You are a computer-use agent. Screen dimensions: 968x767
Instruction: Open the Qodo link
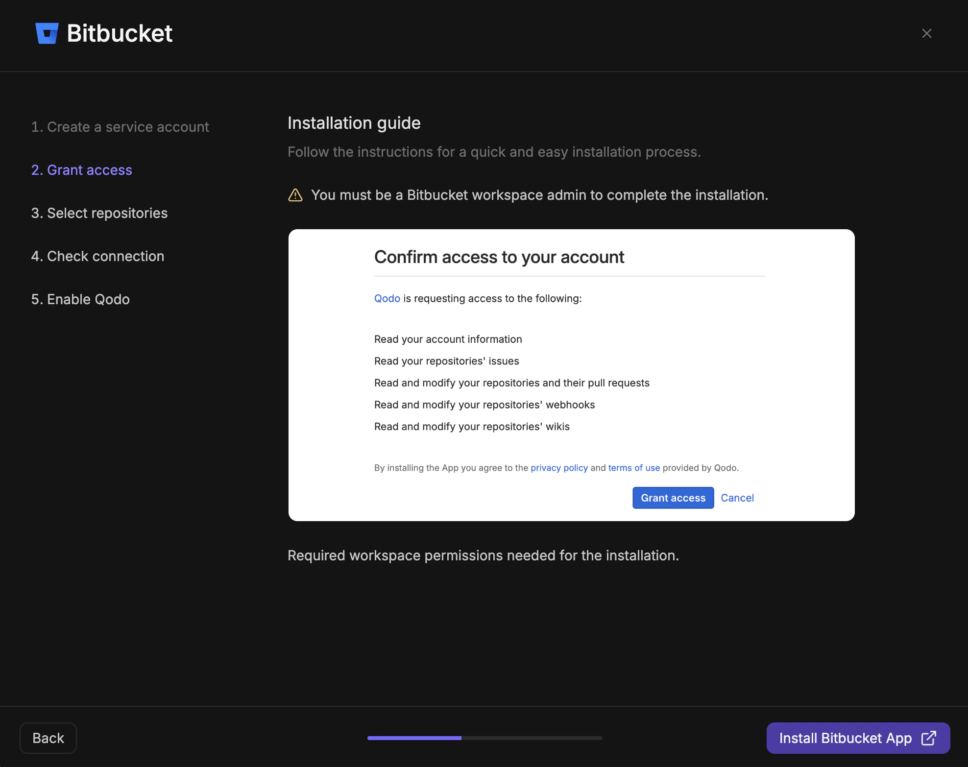point(387,298)
